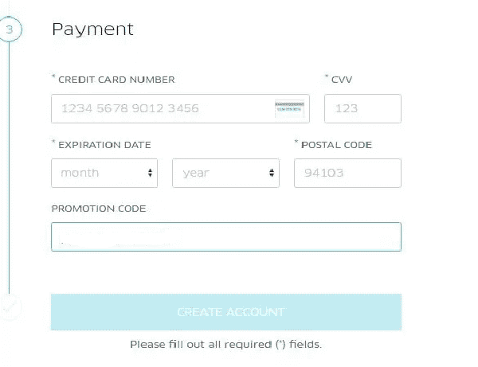478x367 pixels.
Task: Click the CVV field label
Action: pos(342,80)
